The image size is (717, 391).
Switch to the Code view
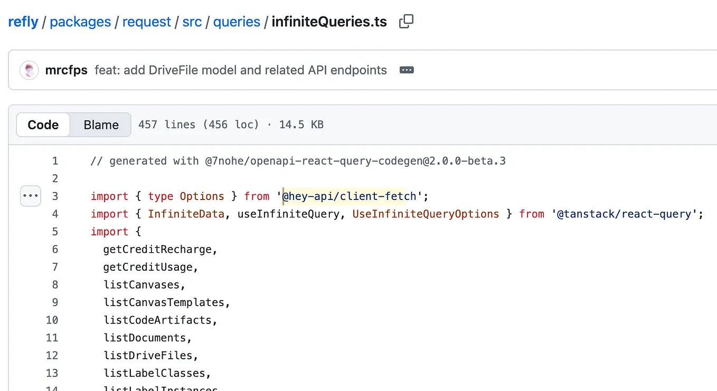click(43, 125)
